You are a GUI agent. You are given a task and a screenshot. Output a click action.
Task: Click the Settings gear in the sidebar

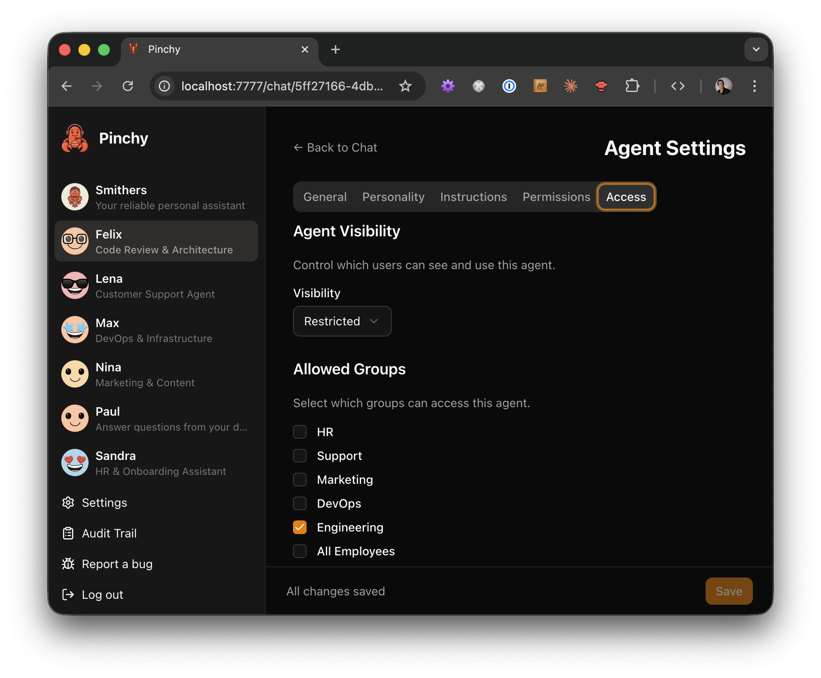tap(68, 503)
